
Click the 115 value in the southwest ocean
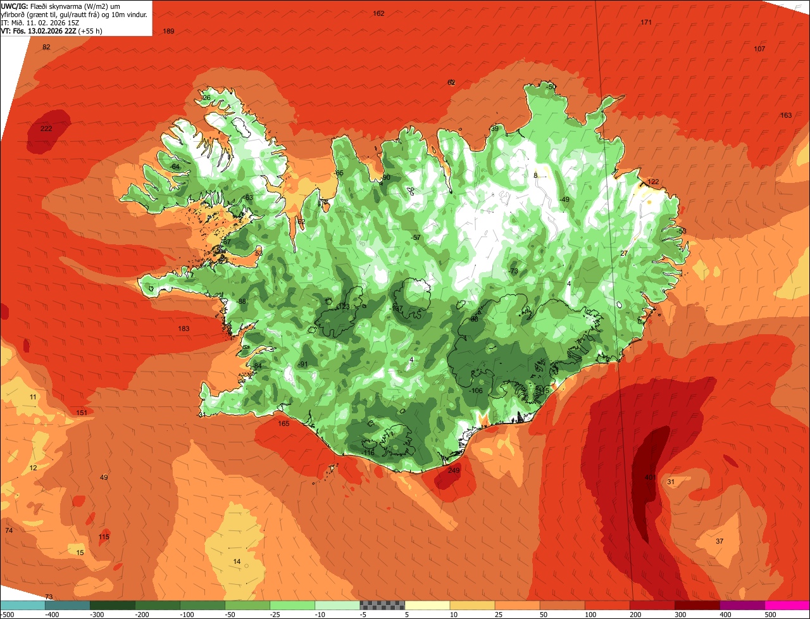104,537
